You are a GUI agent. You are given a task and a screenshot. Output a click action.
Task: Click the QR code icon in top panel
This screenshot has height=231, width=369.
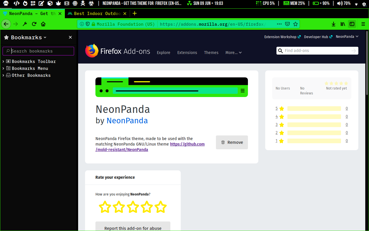tap(33, 3)
